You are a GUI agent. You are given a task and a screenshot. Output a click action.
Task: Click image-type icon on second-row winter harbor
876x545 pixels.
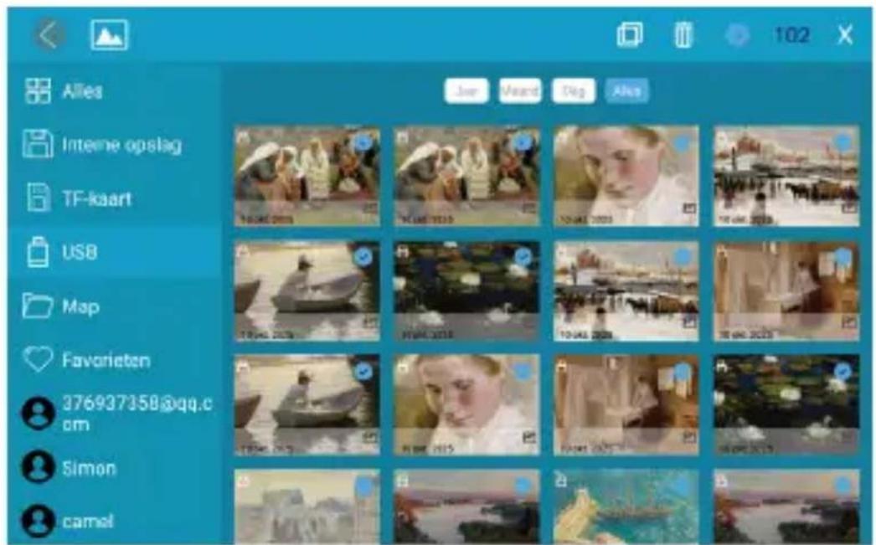(x=689, y=322)
